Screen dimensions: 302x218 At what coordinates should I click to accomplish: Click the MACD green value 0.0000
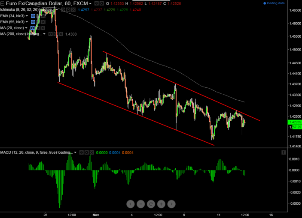tap(102, 153)
